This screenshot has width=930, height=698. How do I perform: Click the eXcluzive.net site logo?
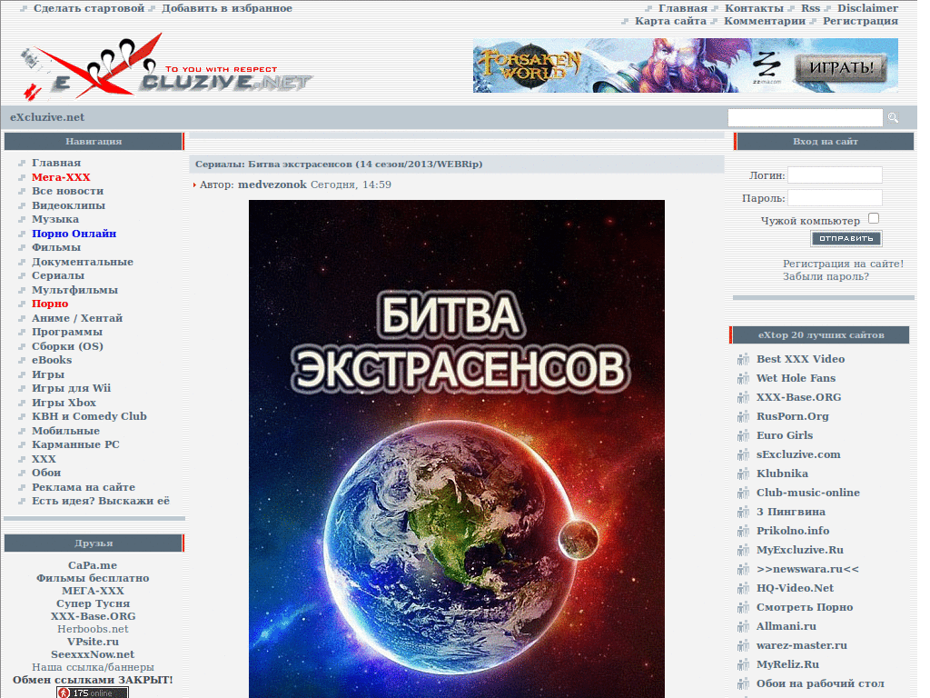click(165, 67)
